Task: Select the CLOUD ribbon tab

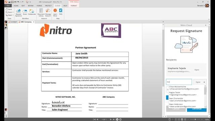Action: pyautogui.click(x=57, y=6)
